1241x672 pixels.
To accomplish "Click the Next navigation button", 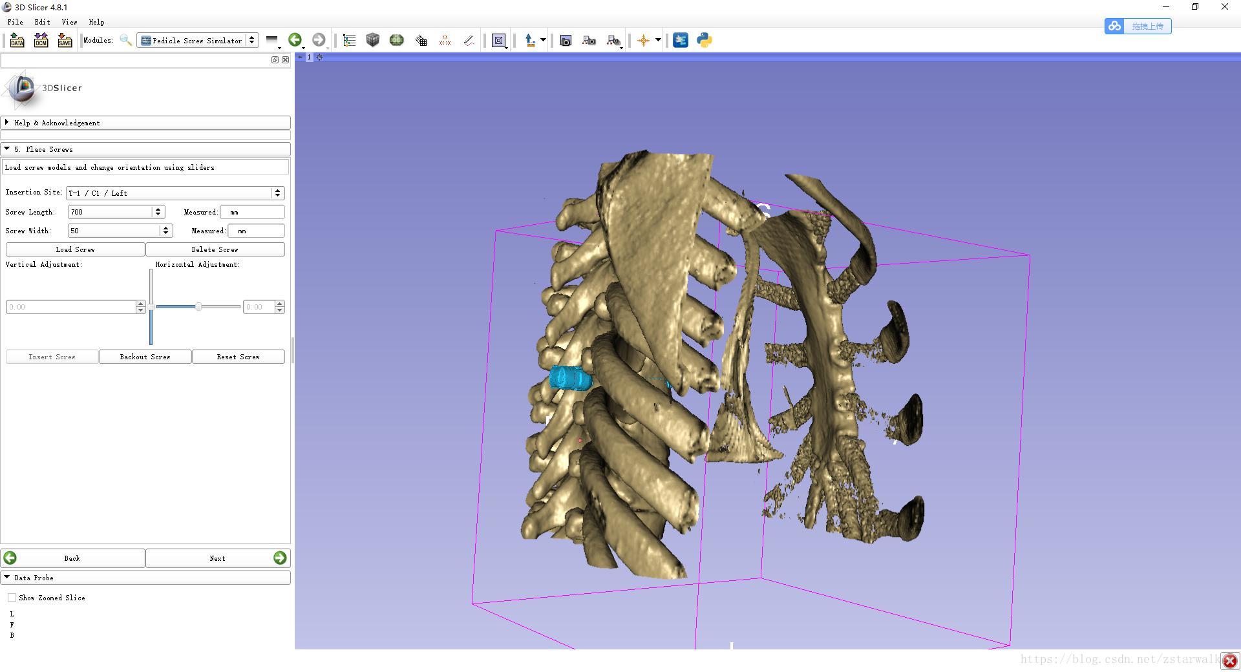I will [218, 558].
